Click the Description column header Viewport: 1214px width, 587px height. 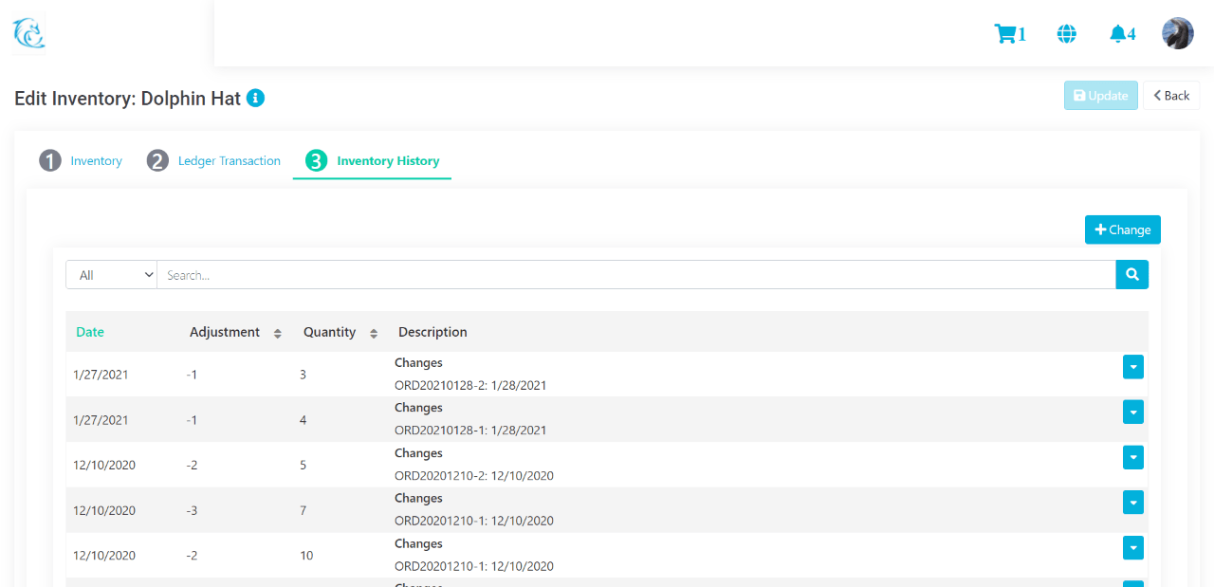[x=432, y=332]
